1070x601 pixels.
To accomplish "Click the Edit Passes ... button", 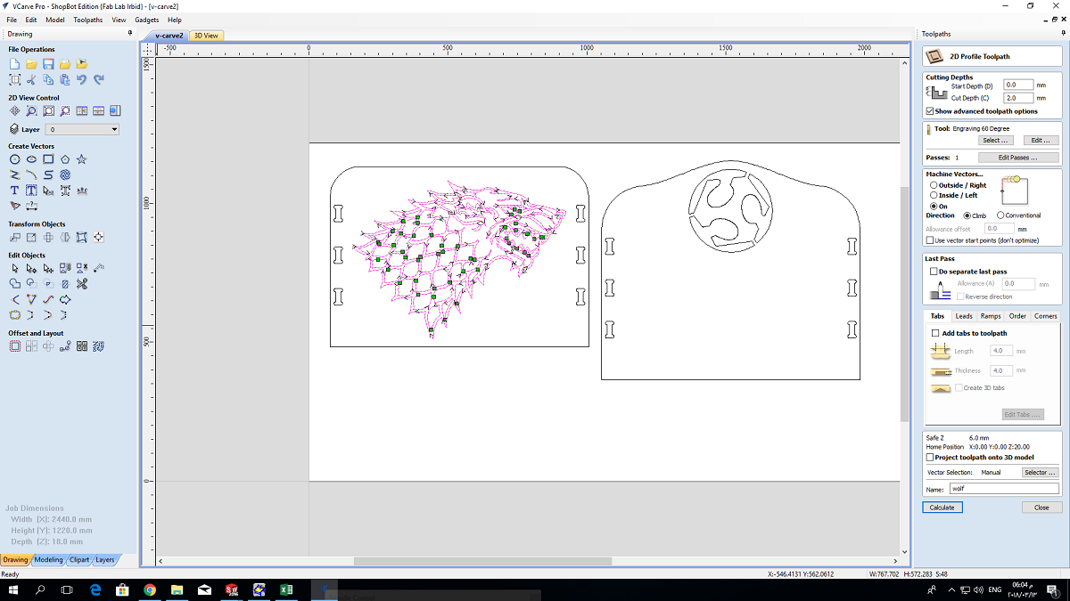I will click(x=1018, y=158).
